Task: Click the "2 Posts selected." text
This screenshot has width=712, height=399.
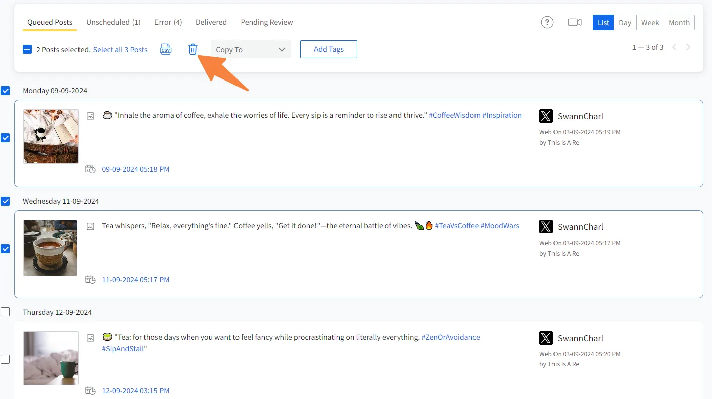Action: [x=63, y=50]
